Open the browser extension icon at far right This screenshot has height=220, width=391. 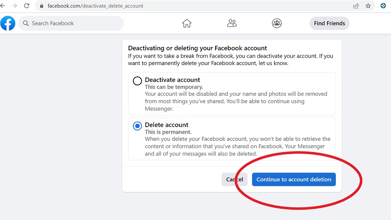[383, 6]
